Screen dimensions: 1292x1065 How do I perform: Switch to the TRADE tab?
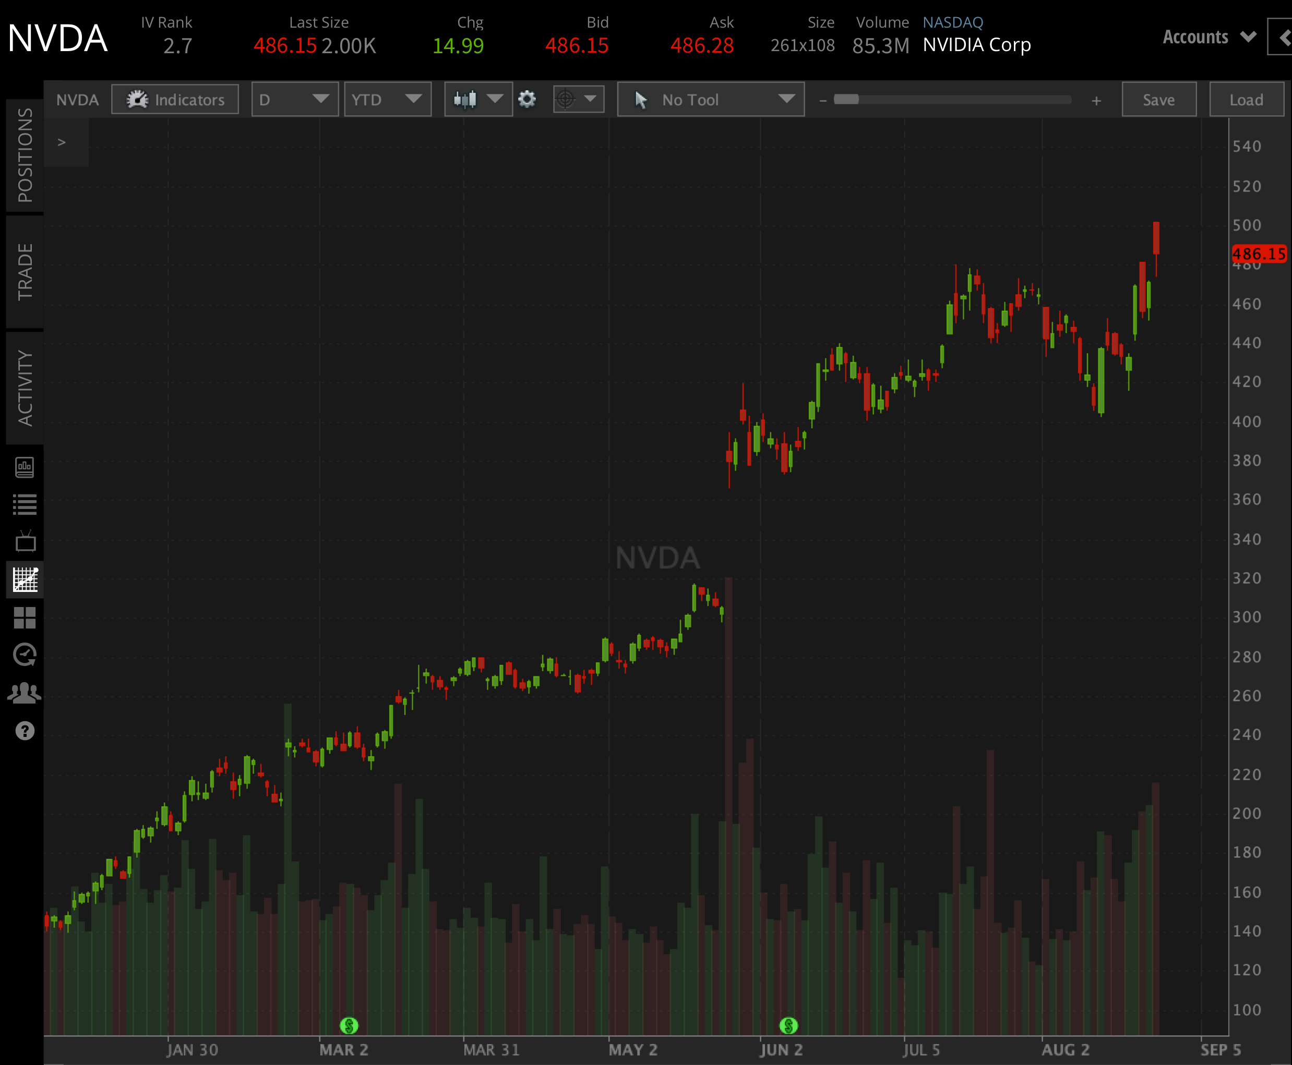(x=25, y=269)
